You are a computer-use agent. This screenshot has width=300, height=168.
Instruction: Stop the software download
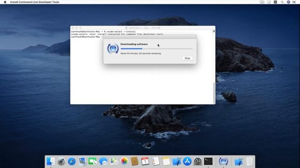(187, 58)
